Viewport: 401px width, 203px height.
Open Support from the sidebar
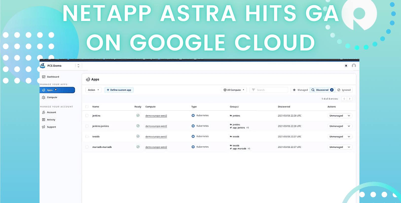[x=51, y=127]
